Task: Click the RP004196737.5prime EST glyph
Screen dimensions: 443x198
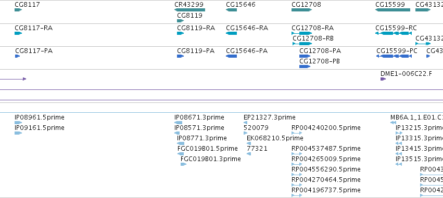Action: click(x=297, y=195)
